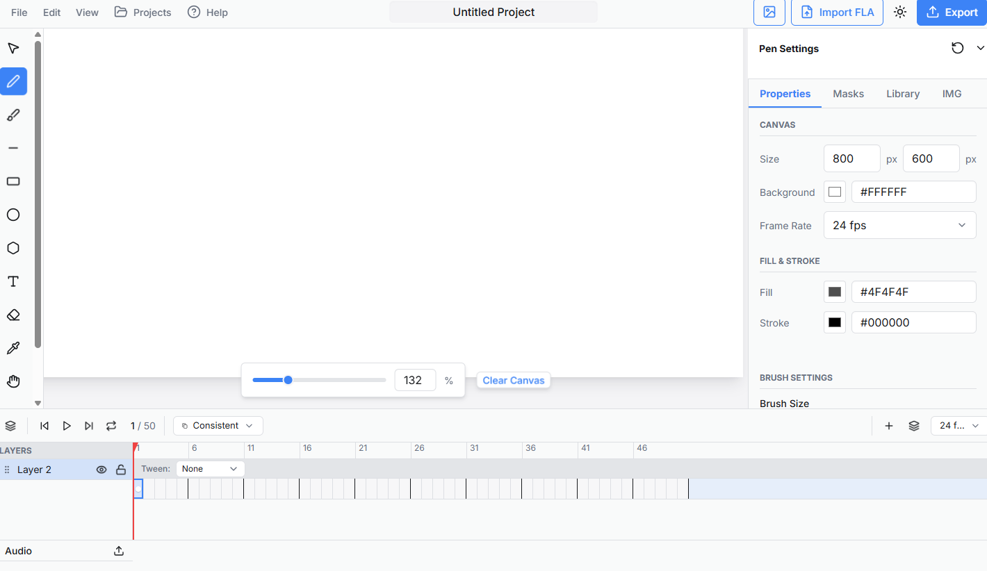Screen dimensions: 987x571
Task: Open the Edit menu
Action: (52, 13)
